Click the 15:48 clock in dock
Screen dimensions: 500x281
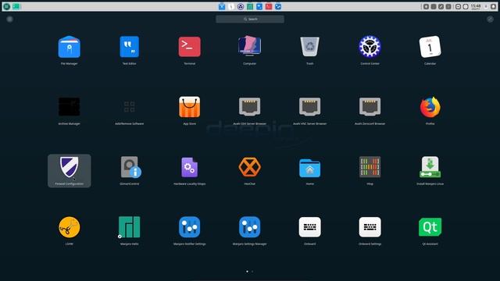click(x=476, y=6)
